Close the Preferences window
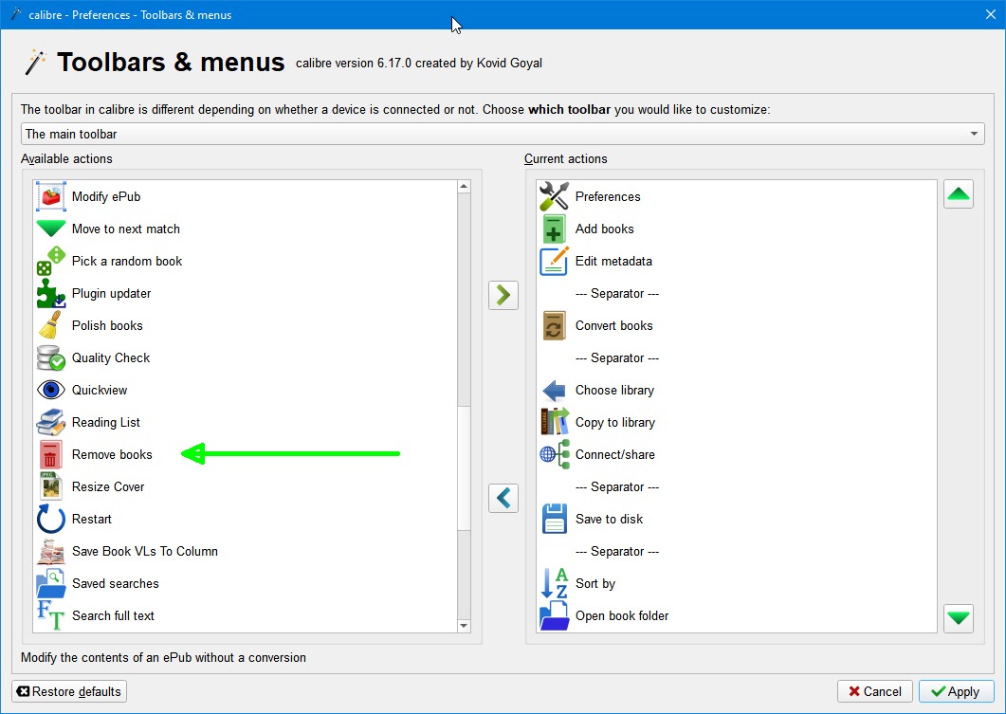 (x=991, y=14)
